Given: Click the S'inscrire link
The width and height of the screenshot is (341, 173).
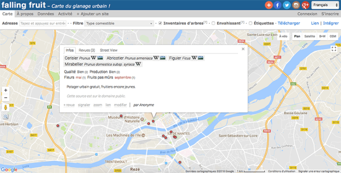Looking at the screenshot, I should [x=330, y=14].
